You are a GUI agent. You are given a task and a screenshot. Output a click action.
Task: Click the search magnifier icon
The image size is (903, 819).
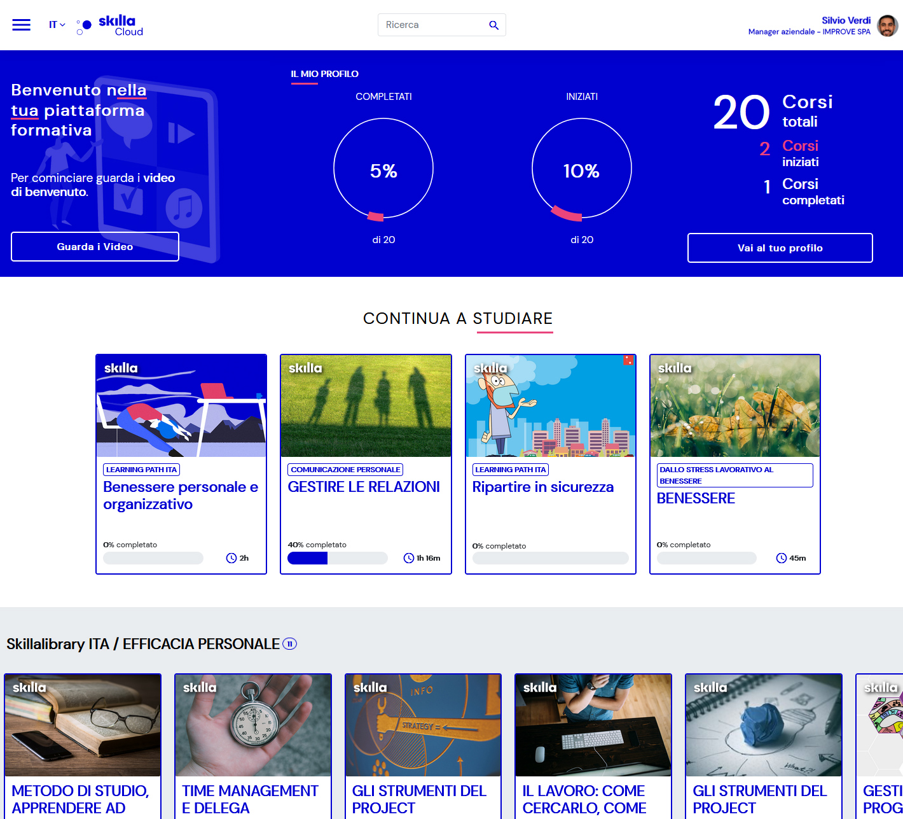point(493,25)
